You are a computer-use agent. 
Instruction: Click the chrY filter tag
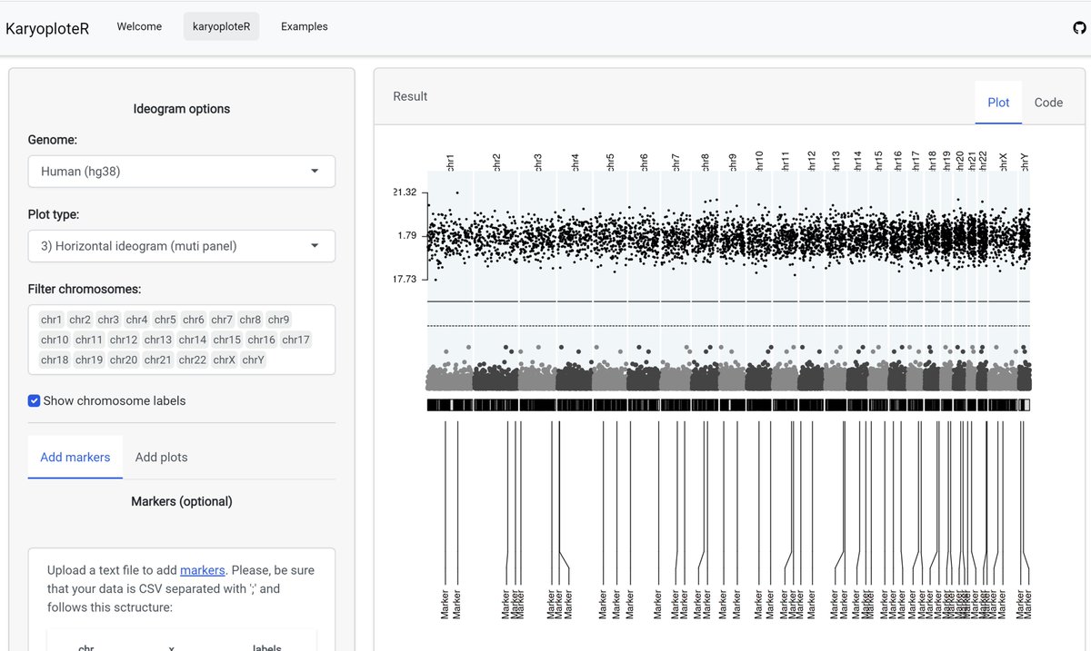254,360
